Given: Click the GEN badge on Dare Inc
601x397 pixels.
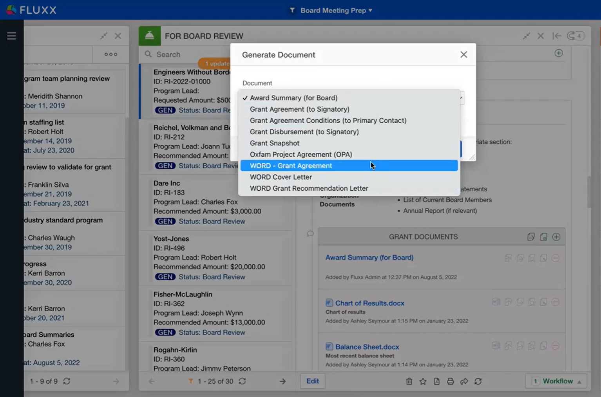Looking at the screenshot, I should coord(165,221).
